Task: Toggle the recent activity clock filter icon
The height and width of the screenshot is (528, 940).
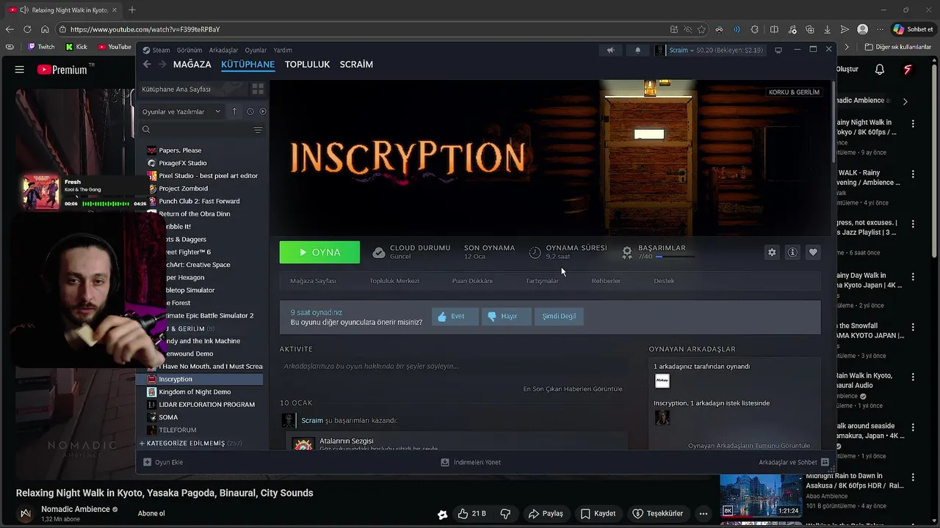Action: click(x=250, y=111)
